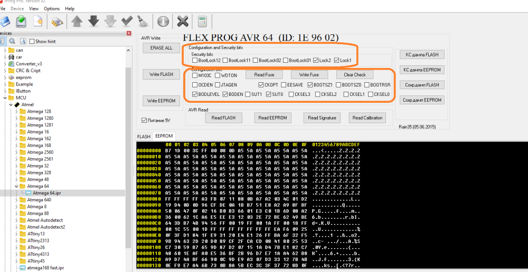Click the КС дампа FLASH button
The width and height of the screenshot is (528, 272).
point(422,54)
